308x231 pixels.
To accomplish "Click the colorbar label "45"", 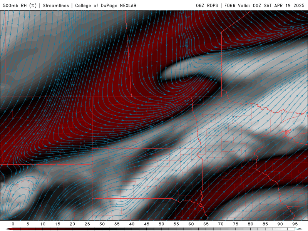I will click(147, 224).
